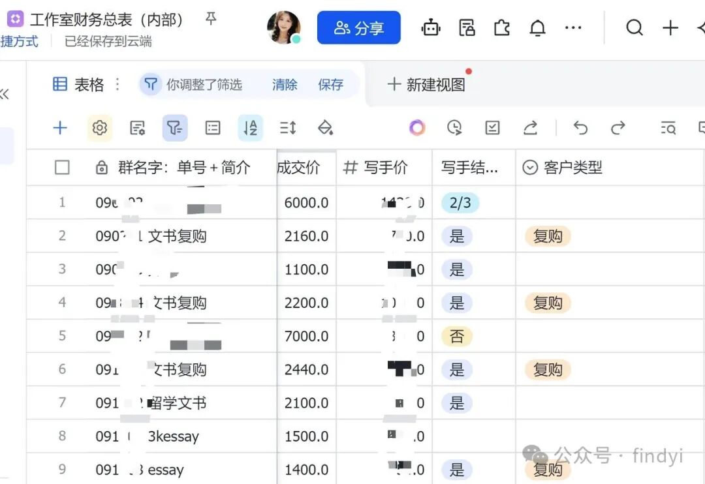Open the top-bar three-dot more menu
705x484 pixels.
coord(573,28)
